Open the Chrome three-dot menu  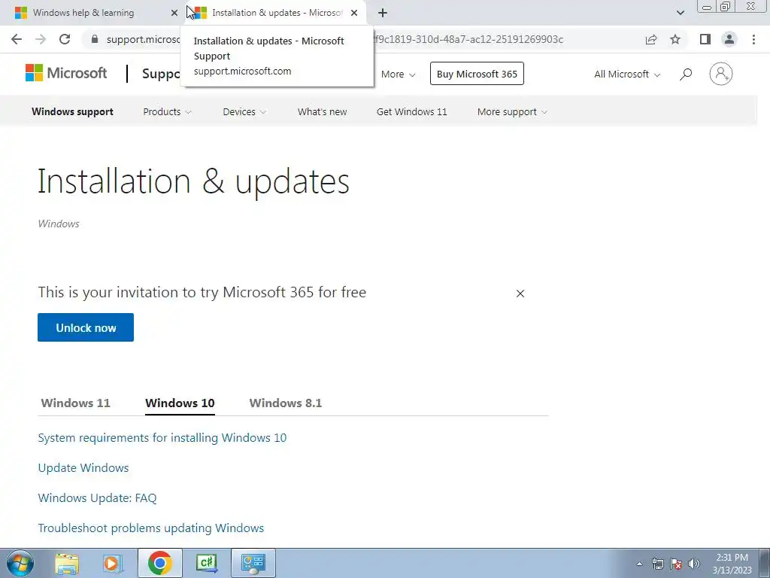pos(753,39)
